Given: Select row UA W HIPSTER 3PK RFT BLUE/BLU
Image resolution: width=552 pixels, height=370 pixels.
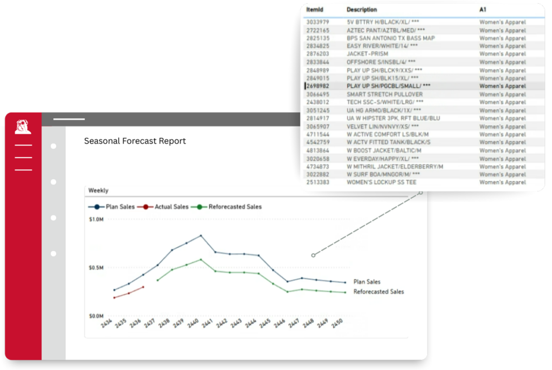Looking at the screenshot, I should [x=424, y=118].
